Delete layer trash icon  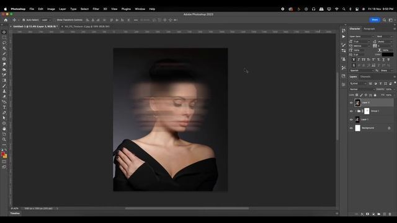(390, 214)
